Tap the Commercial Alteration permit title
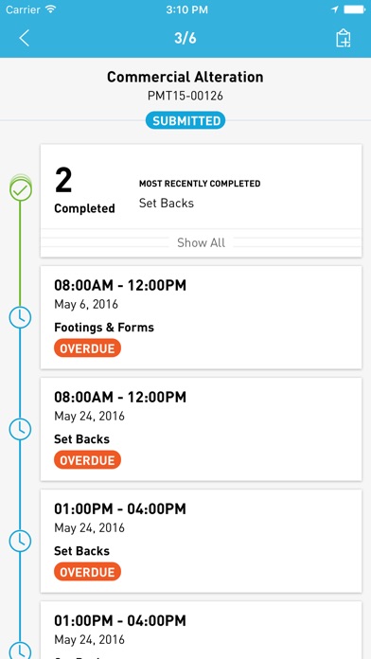 [185, 77]
